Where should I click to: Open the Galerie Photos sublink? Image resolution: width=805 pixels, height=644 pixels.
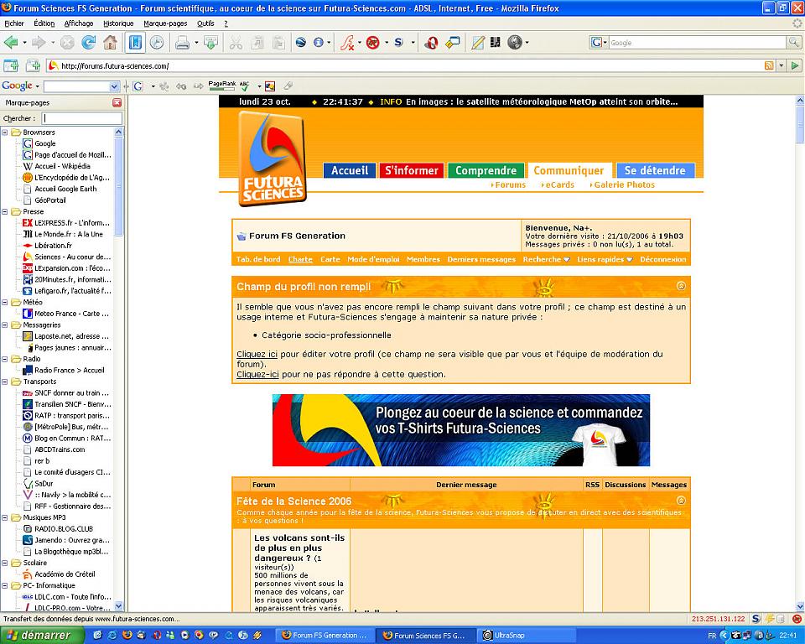[x=622, y=184]
